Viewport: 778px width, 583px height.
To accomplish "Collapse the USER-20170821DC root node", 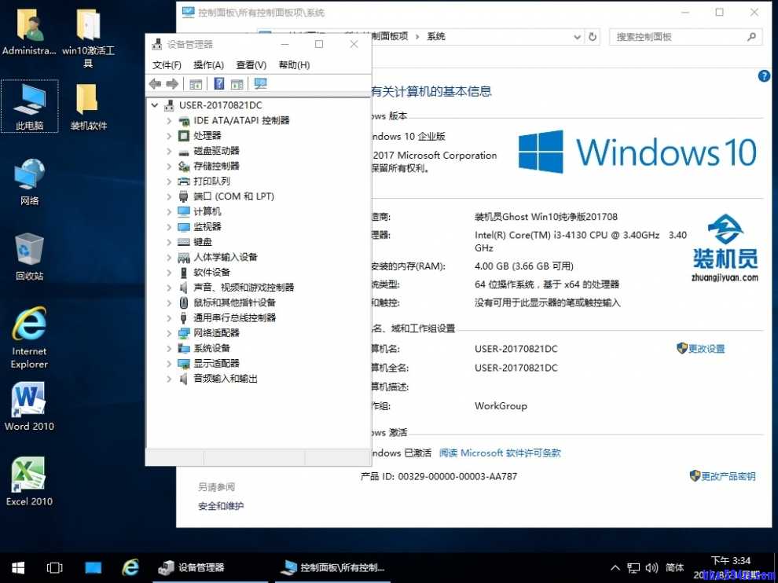I will tap(153, 104).
